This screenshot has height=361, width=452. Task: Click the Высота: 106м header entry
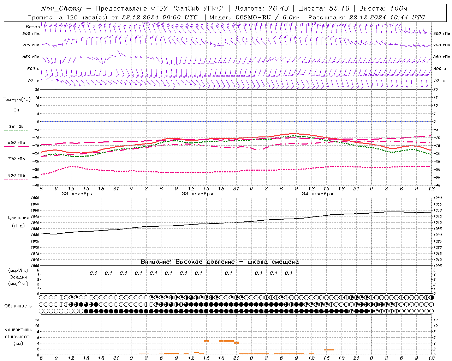pyautogui.click(x=383, y=8)
